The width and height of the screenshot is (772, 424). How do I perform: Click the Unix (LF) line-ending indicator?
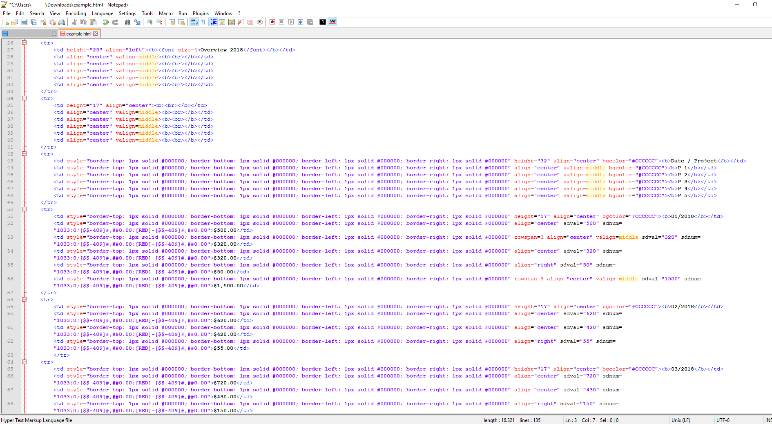pos(681,420)
